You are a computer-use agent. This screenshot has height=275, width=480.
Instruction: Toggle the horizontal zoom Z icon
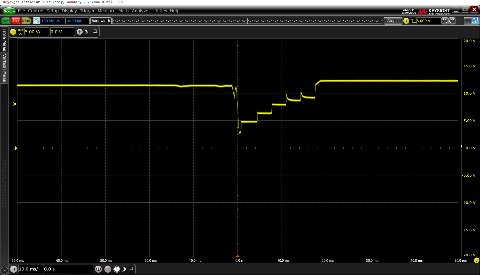pos(98,269)
